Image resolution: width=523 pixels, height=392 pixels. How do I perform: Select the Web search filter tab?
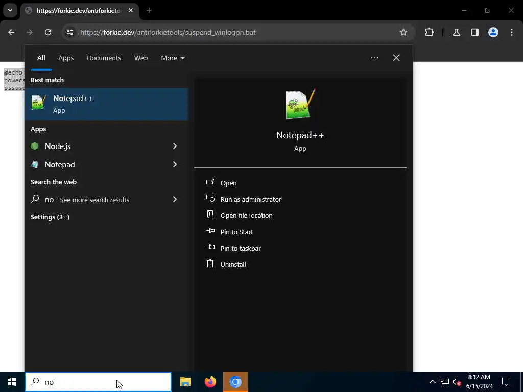tap(141, 58)
